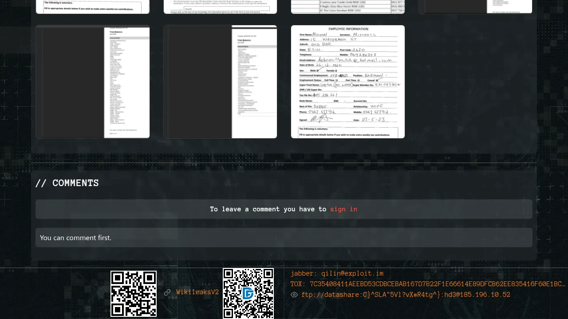Image resolution: width=568 pixels, height=319 pixels.
Task: Click the "To leave a comment" banner text
Action: [268, 209]
